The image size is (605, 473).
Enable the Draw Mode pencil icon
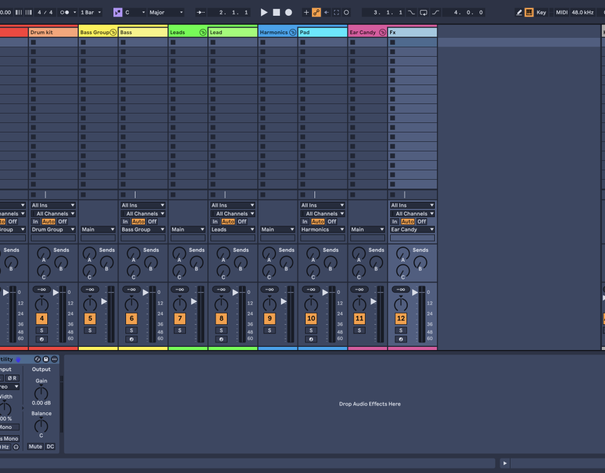[519, 13]
